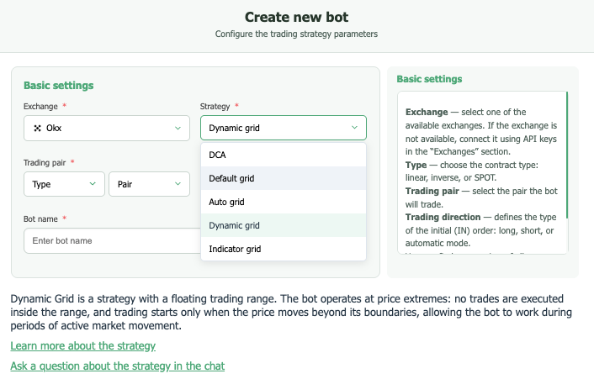Click the help panel 'Basic settings' title
This screenshot has height=379, width=594.
pyautogui.click(x=429, y=79)
